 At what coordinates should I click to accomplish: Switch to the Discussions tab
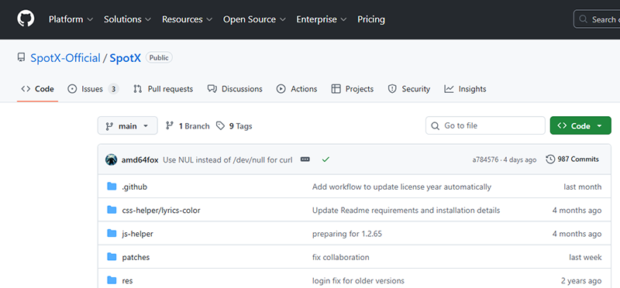(235, 89)
